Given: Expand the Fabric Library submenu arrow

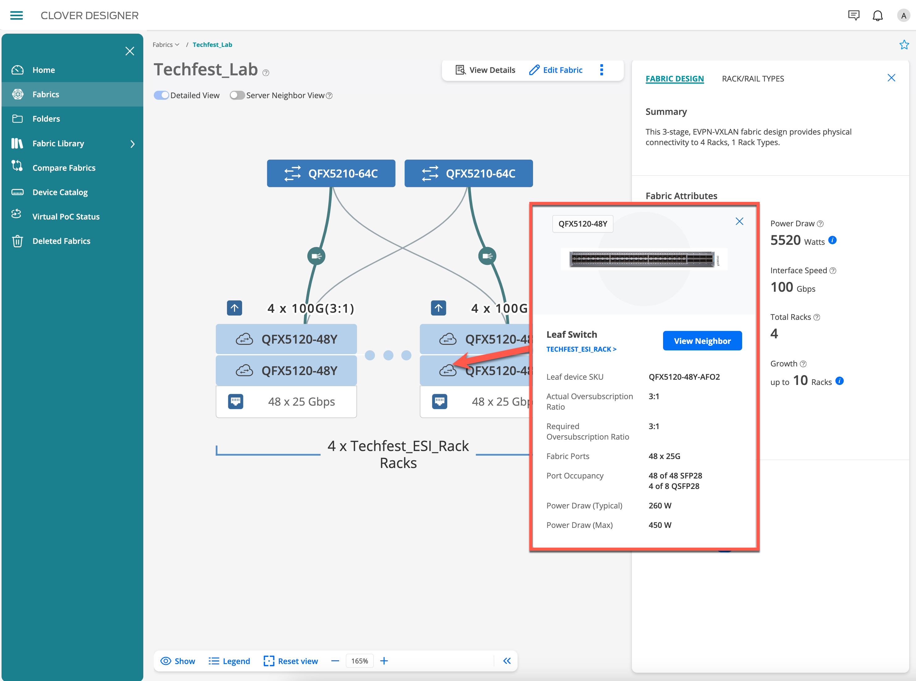Looking at the screenshot, I should click(x=132, y=144).
